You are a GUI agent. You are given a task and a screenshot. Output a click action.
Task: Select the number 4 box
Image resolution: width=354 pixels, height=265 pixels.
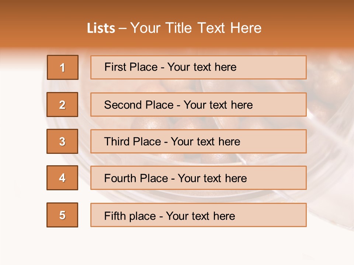click(62, 178)
